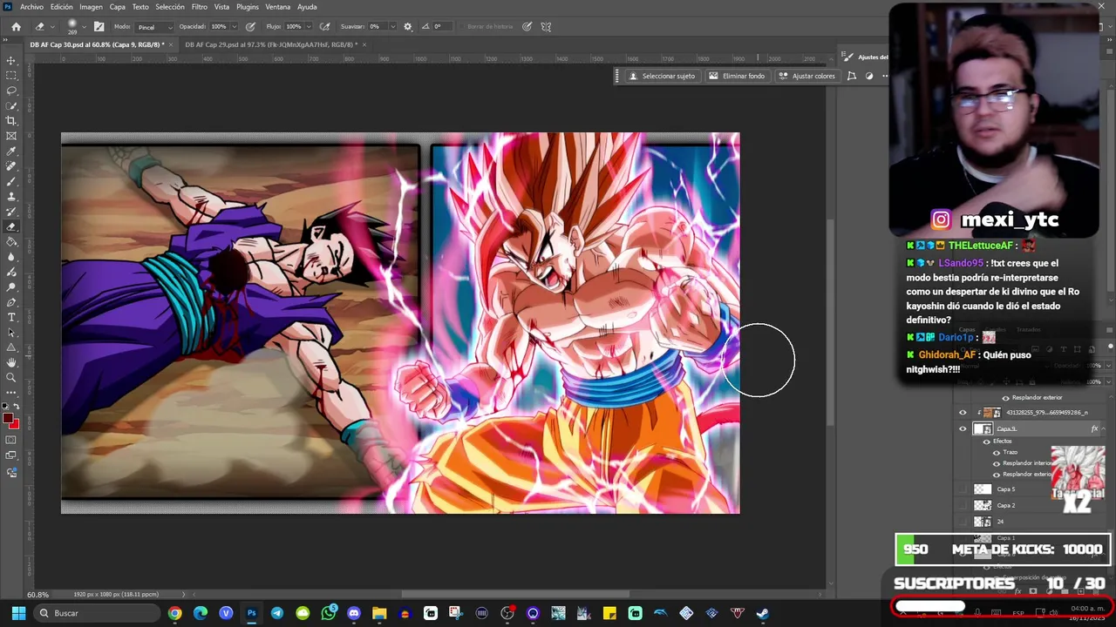Open the Modo Pincel dropdown

pos(153,27)
